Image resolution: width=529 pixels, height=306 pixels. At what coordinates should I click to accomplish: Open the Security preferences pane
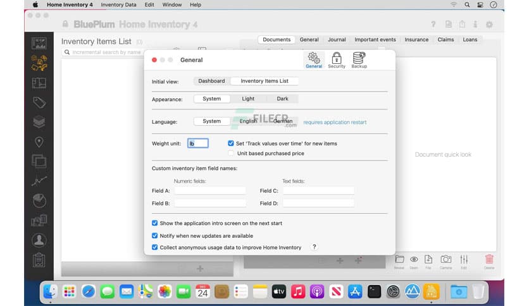pyautogui.click(x=337, y=60)
